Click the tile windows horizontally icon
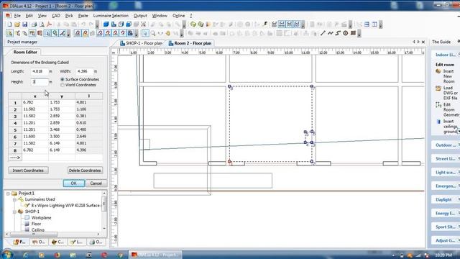Screen dimensions: 460x259 [x=367, y=24]
